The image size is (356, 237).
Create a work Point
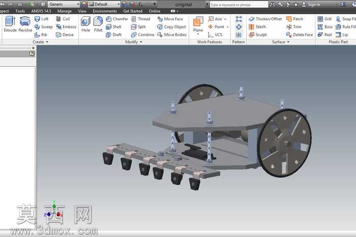pyautogui.click(x=216, y=27)
